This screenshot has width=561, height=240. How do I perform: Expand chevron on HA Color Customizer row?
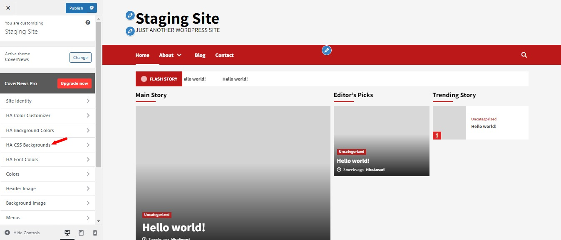(88, 115)
